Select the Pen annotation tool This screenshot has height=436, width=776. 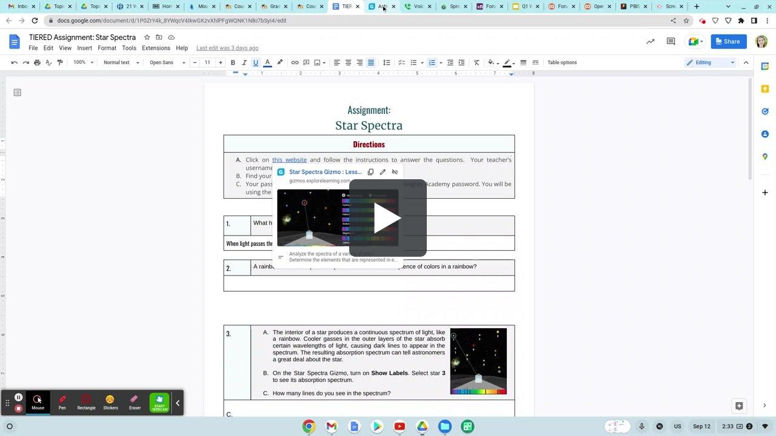62,400
